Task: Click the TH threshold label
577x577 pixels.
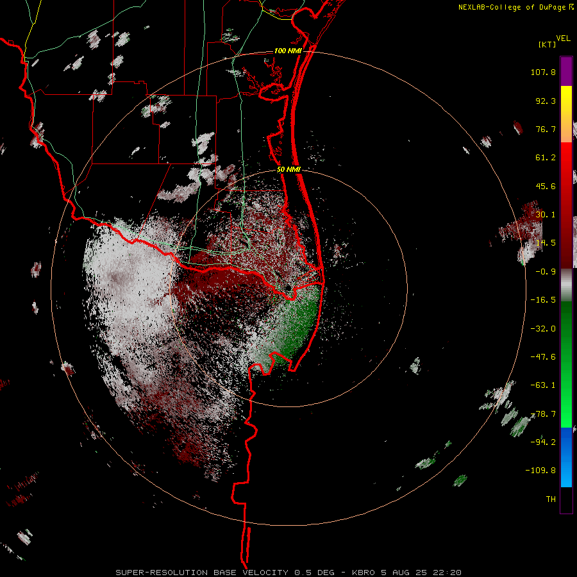Action: click(x=551, y=499)
